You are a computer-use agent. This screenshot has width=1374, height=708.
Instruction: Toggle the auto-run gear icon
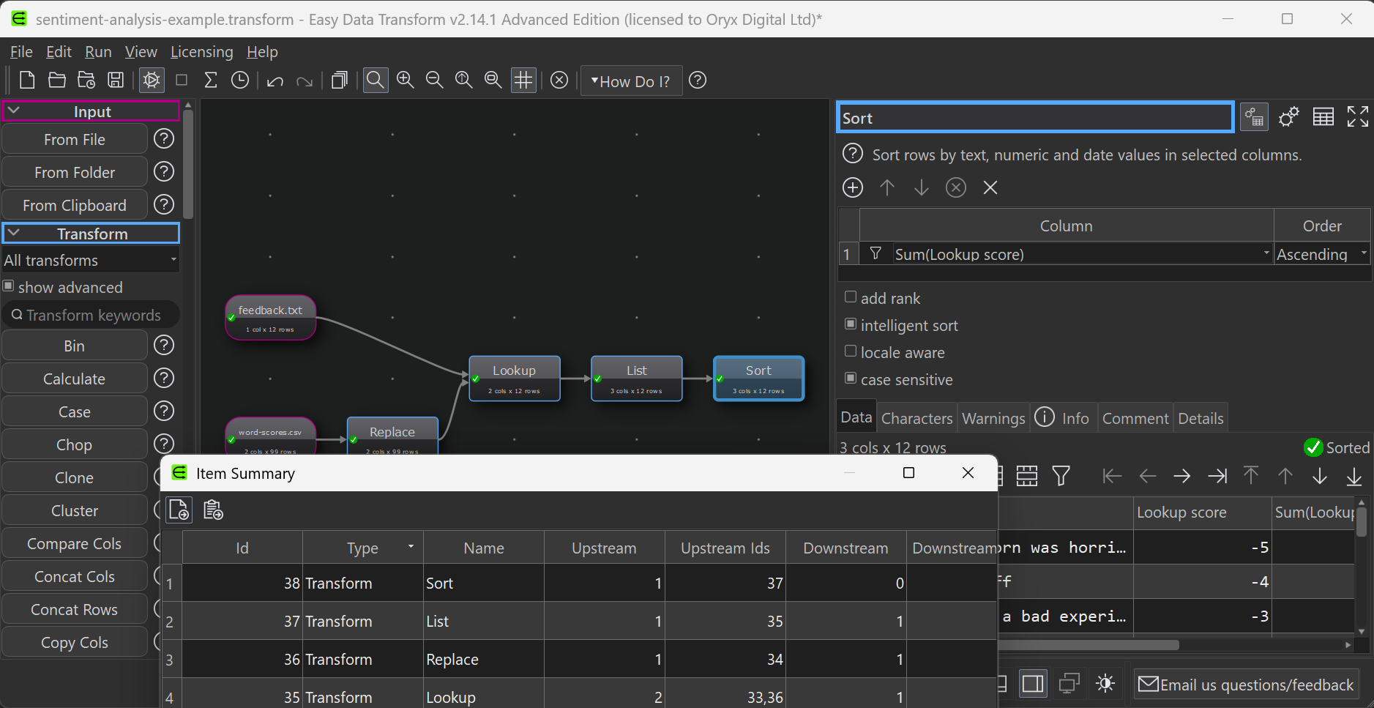[152, 80]
